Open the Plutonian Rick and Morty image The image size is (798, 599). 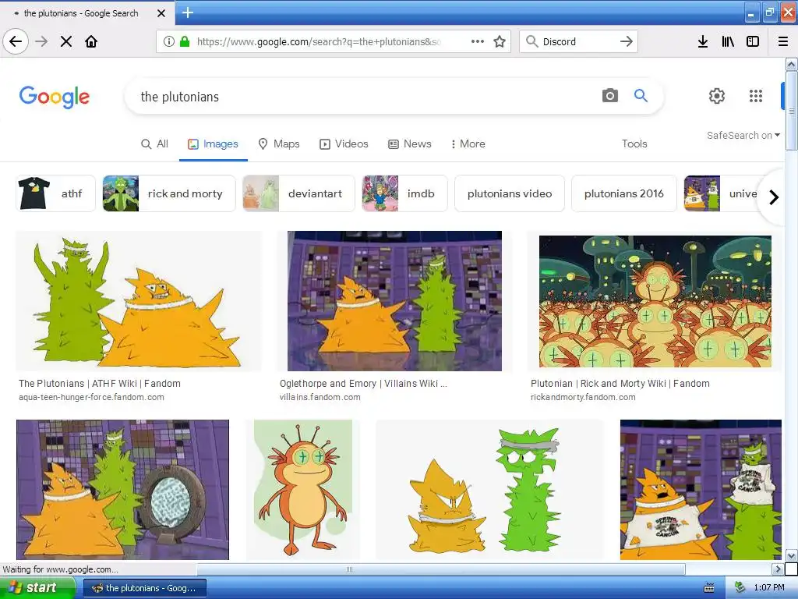click(655, 301)
